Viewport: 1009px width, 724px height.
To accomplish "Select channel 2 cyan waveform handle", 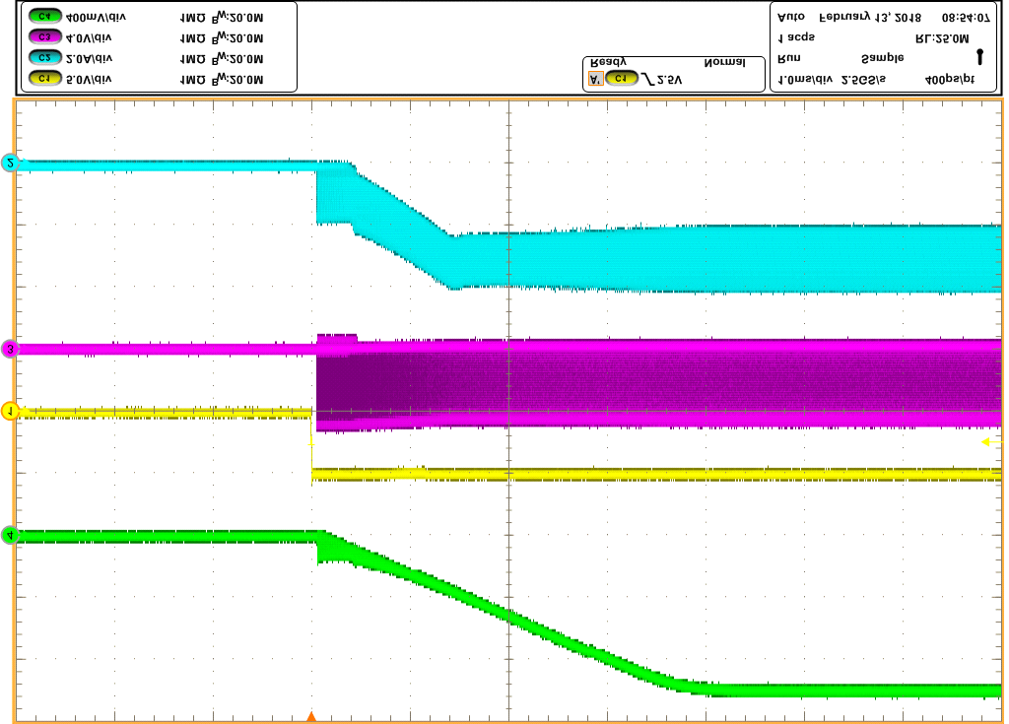I will point(11,164).
